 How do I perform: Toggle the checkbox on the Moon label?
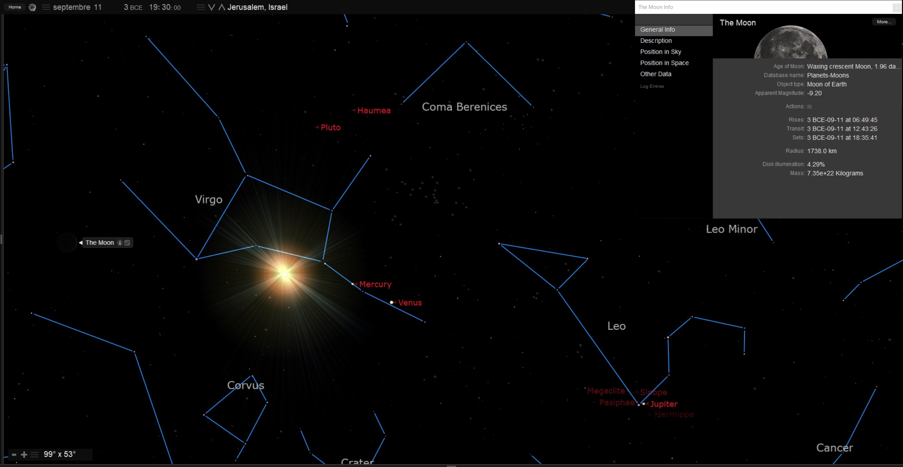[127, 243]
